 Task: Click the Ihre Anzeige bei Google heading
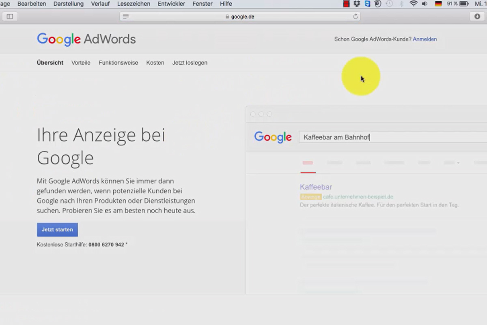[x=101, y=146]
